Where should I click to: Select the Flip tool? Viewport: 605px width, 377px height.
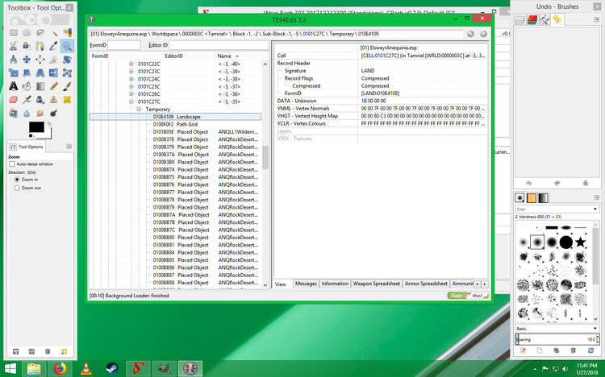53,72
